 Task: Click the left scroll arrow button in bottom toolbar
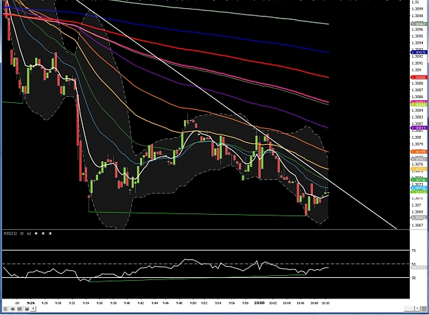click(33, 309)
